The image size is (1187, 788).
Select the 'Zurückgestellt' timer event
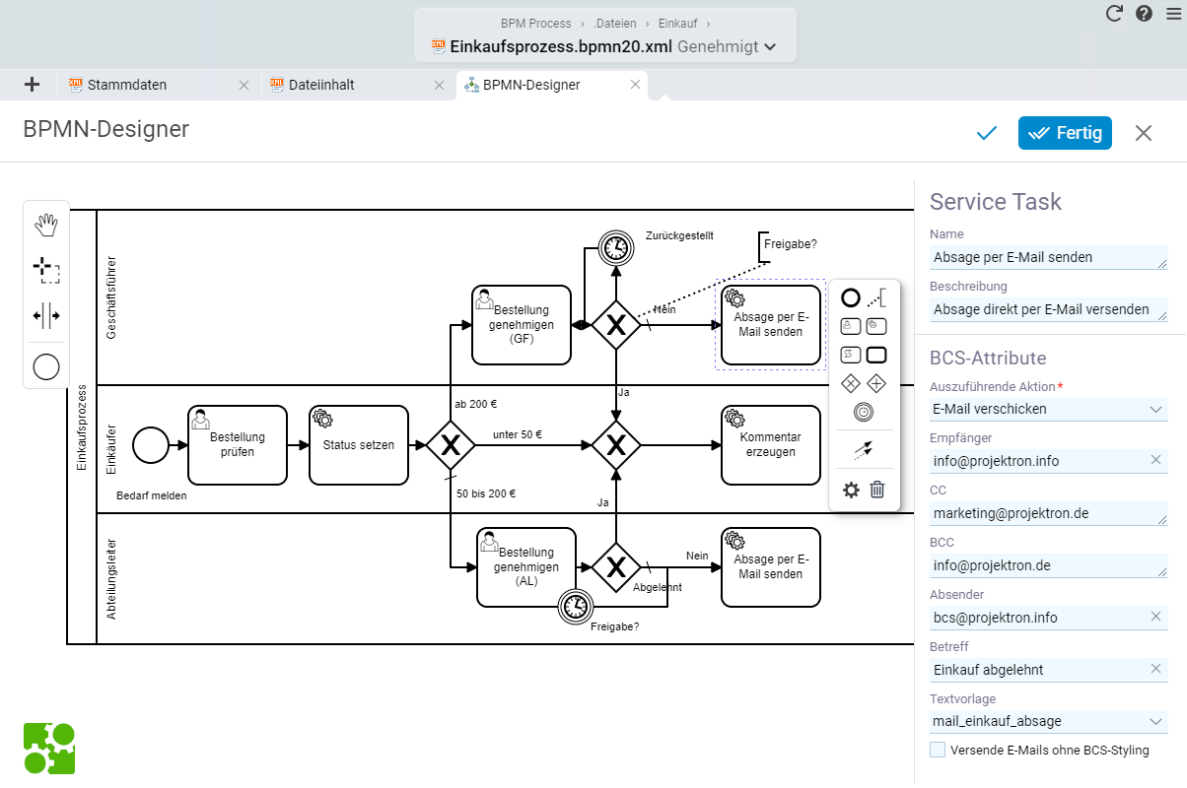(616, 247)
